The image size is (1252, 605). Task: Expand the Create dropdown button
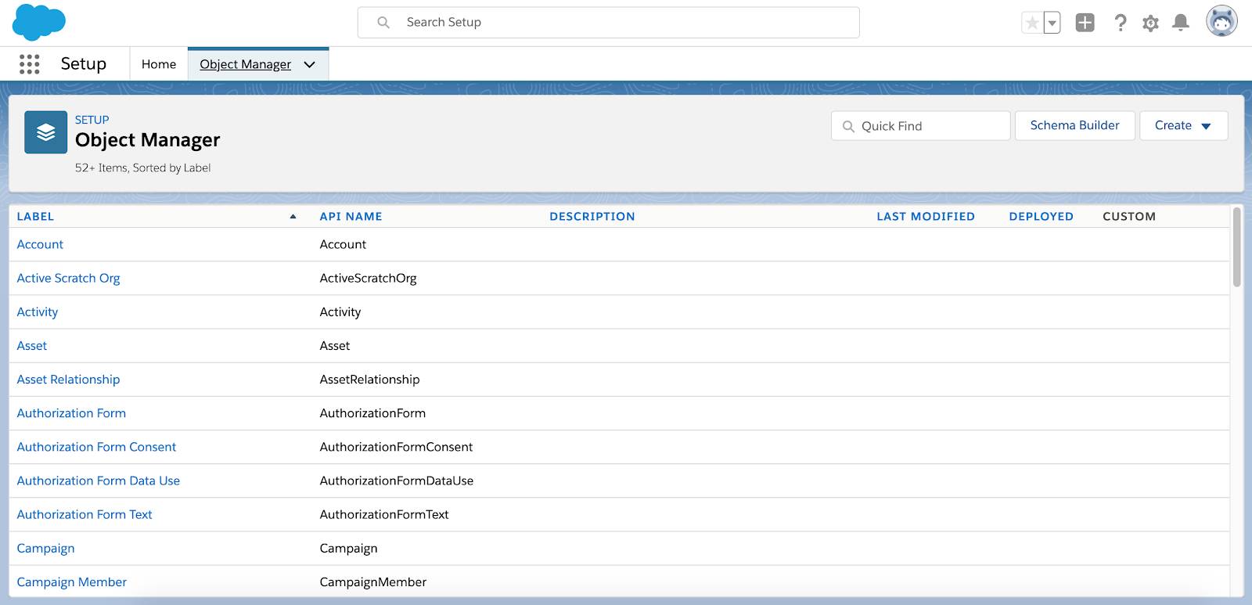[x=1183, y=125]
